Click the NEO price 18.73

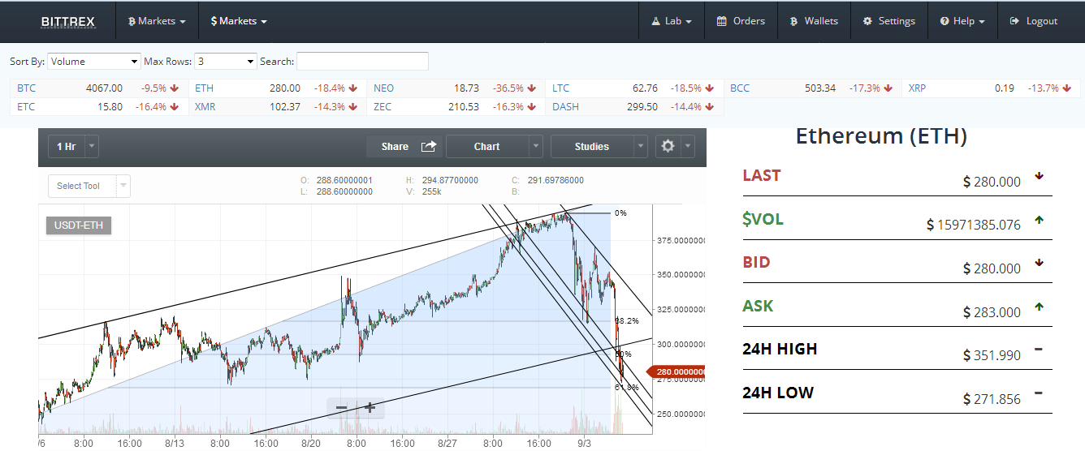pyautogui.click(x=466, y=88)
